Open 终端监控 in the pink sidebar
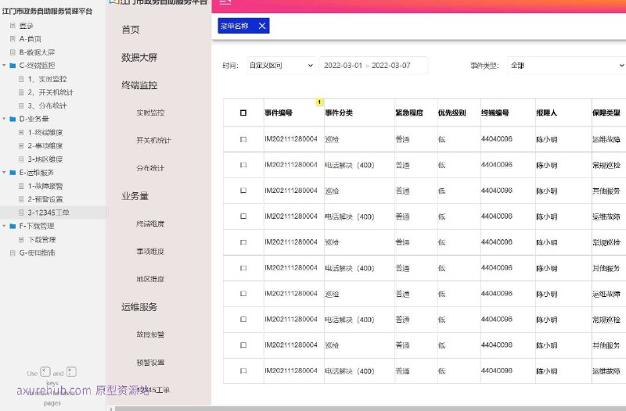Screen dimensions: 626x411 click(x=139, y=85)
